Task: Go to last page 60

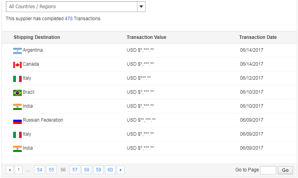Action: click(110, 170)
